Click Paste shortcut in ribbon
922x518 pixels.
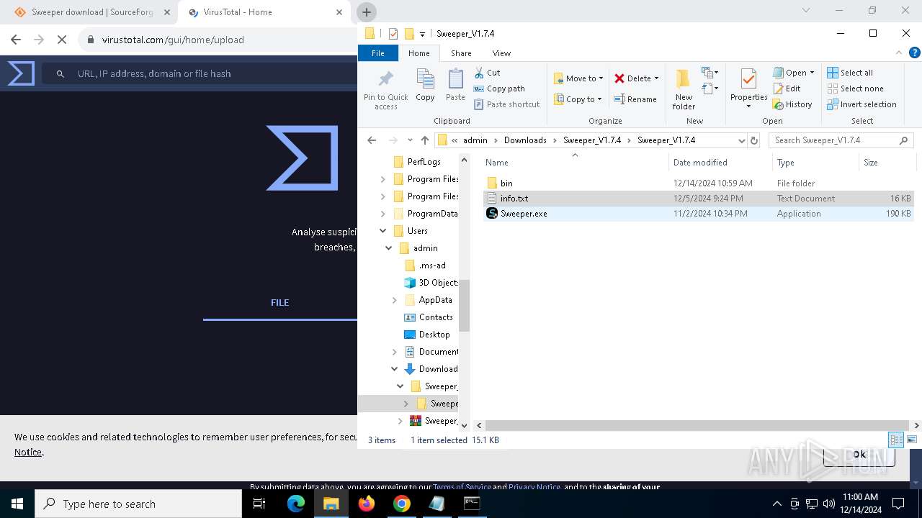tap(506, 104)
